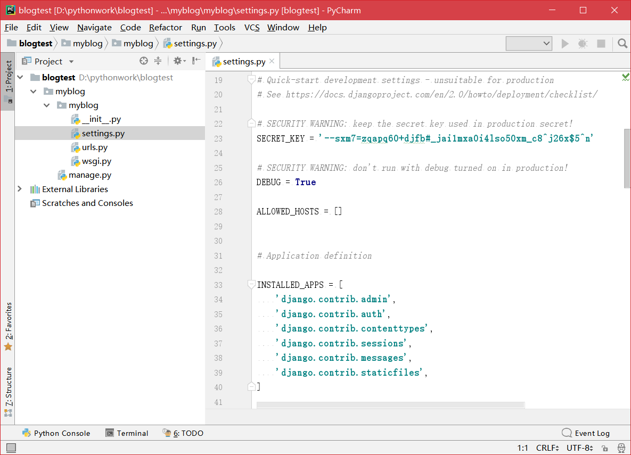Click the editor horizontal scrollbar
Screen dimensions: 631x455
click(x=390, y=405)
